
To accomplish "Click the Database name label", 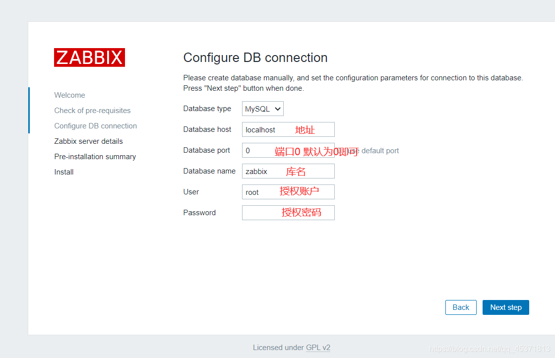I will click(x=209, y=171).
